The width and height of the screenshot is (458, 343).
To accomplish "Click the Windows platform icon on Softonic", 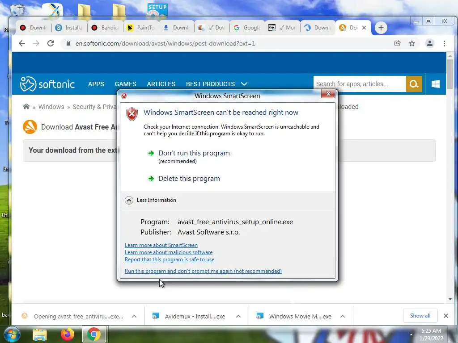I will (436, 84).
